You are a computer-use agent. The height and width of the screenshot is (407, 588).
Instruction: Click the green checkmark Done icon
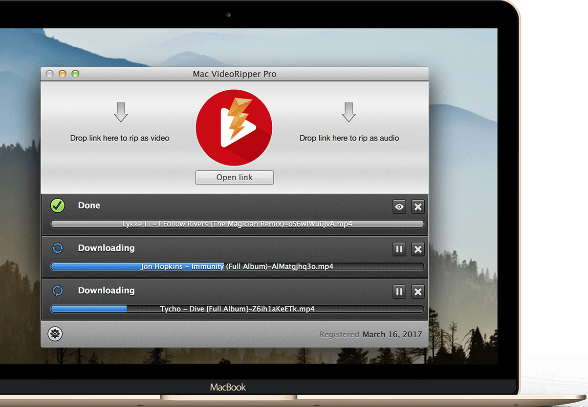58,205
